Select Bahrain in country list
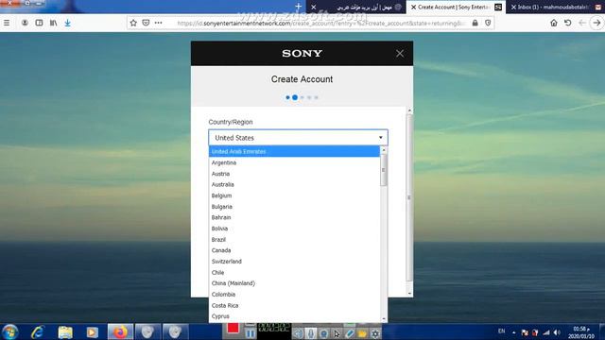Image resolution: width=605 pixels, height=340 pixels. click(294, 217)
